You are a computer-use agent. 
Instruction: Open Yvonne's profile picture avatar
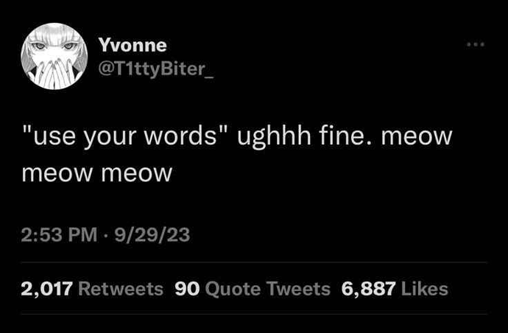54,56
